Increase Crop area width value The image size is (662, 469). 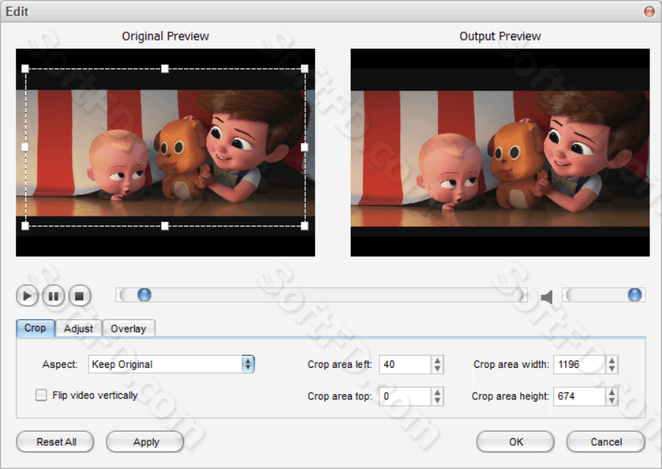point(612,360)
